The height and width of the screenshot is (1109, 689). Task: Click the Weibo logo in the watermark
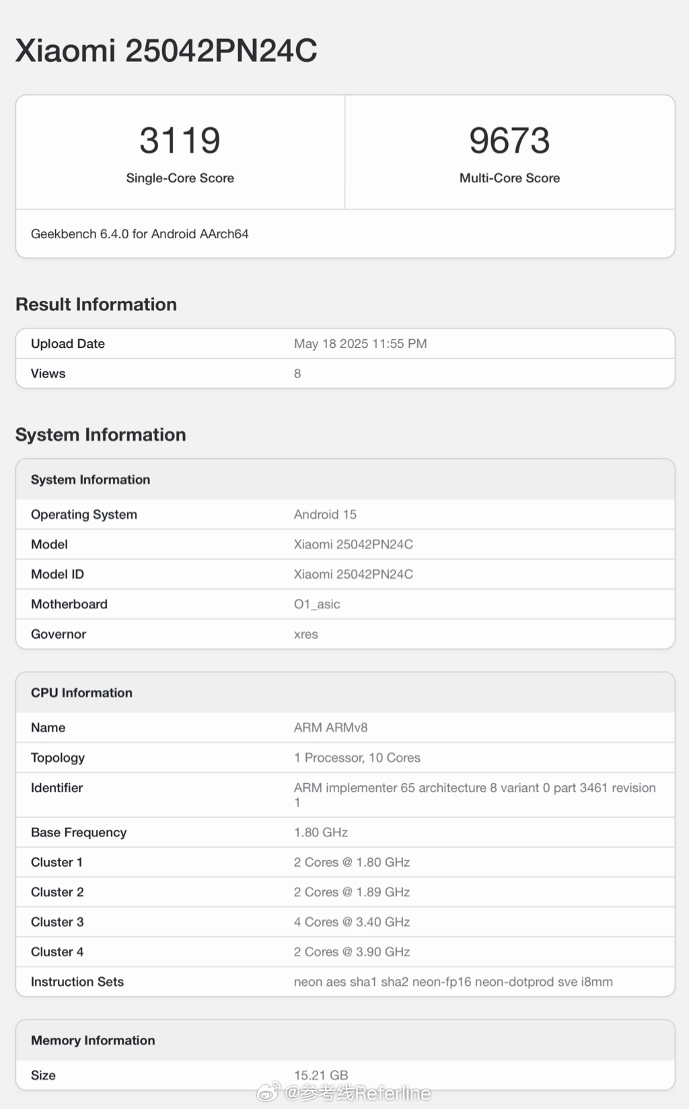pos(268,1092)
